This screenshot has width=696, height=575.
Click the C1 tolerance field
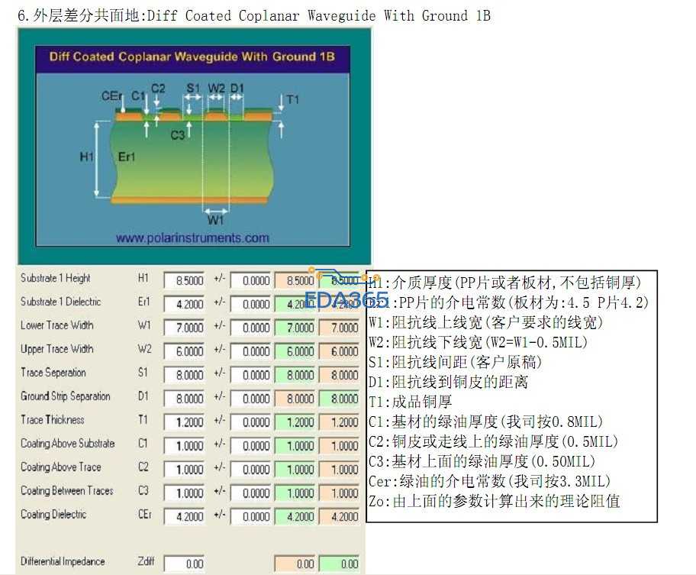[250, 445]
